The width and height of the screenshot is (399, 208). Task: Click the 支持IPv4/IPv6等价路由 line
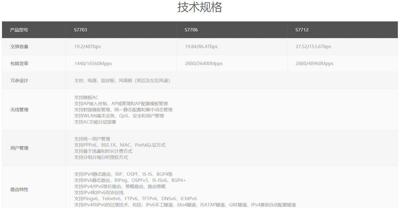pos(120,187)
